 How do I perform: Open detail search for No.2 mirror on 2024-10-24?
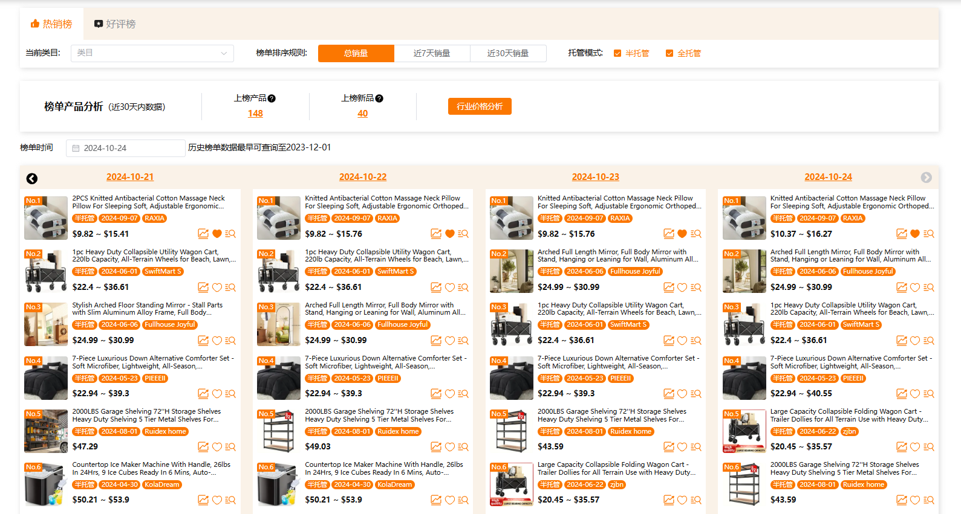[929, 288]
